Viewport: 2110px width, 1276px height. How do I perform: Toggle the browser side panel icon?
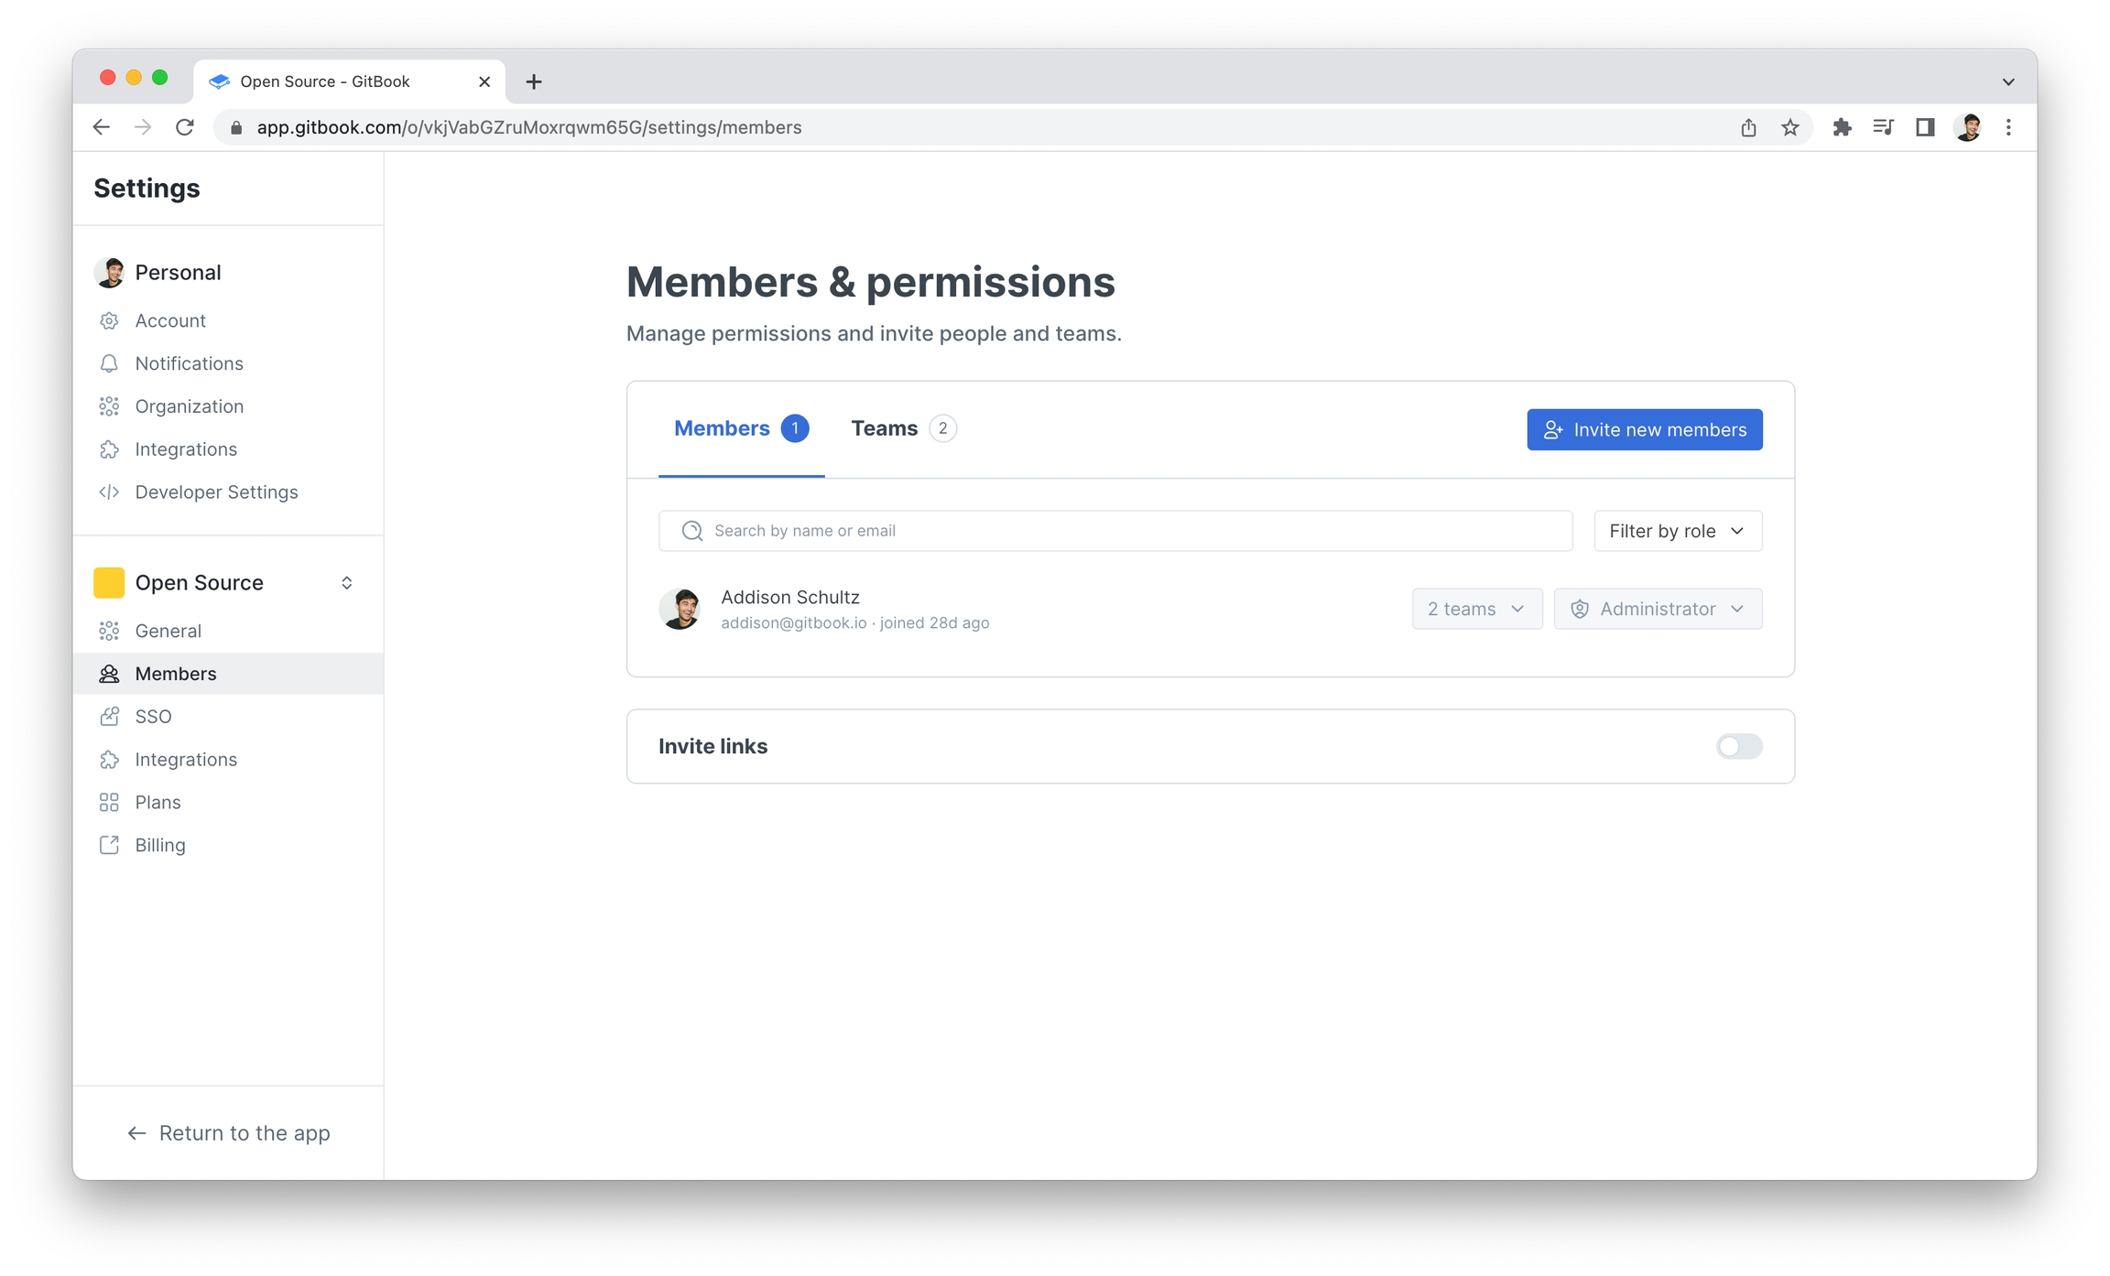(x=1925, y=127)
